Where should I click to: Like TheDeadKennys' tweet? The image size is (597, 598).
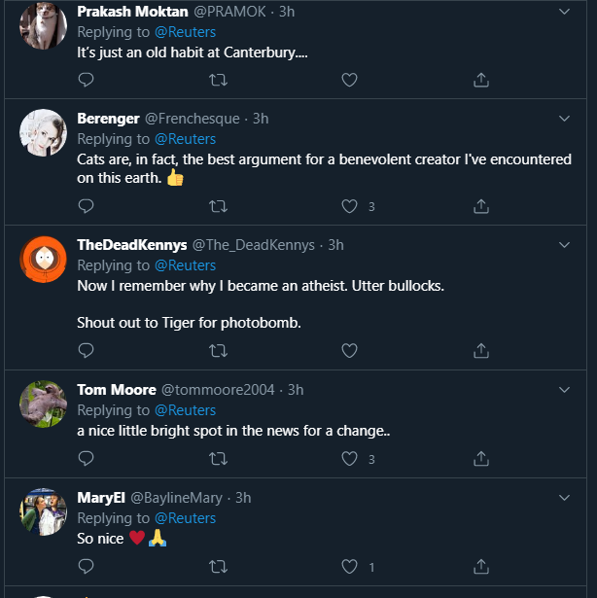pos(350,350)
